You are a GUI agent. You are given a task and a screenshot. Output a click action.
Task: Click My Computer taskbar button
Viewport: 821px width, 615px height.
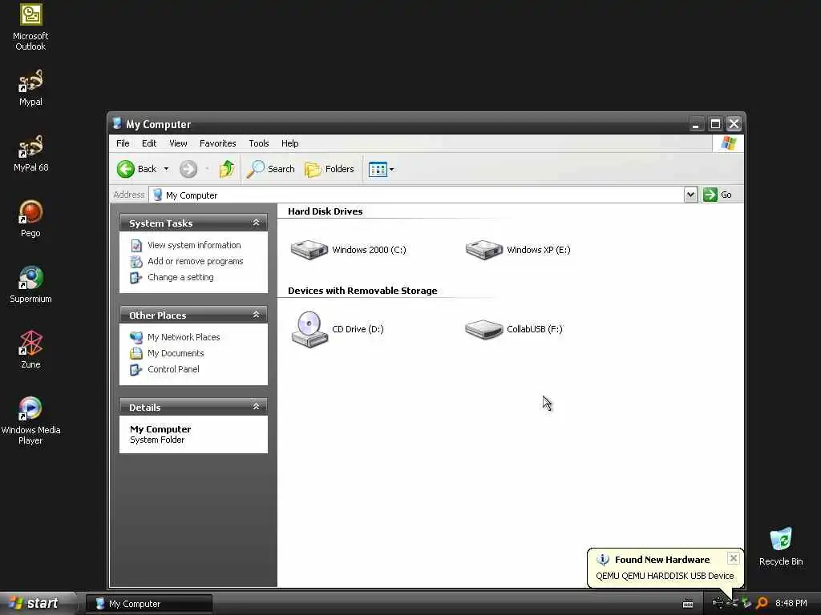click(148, 604)
